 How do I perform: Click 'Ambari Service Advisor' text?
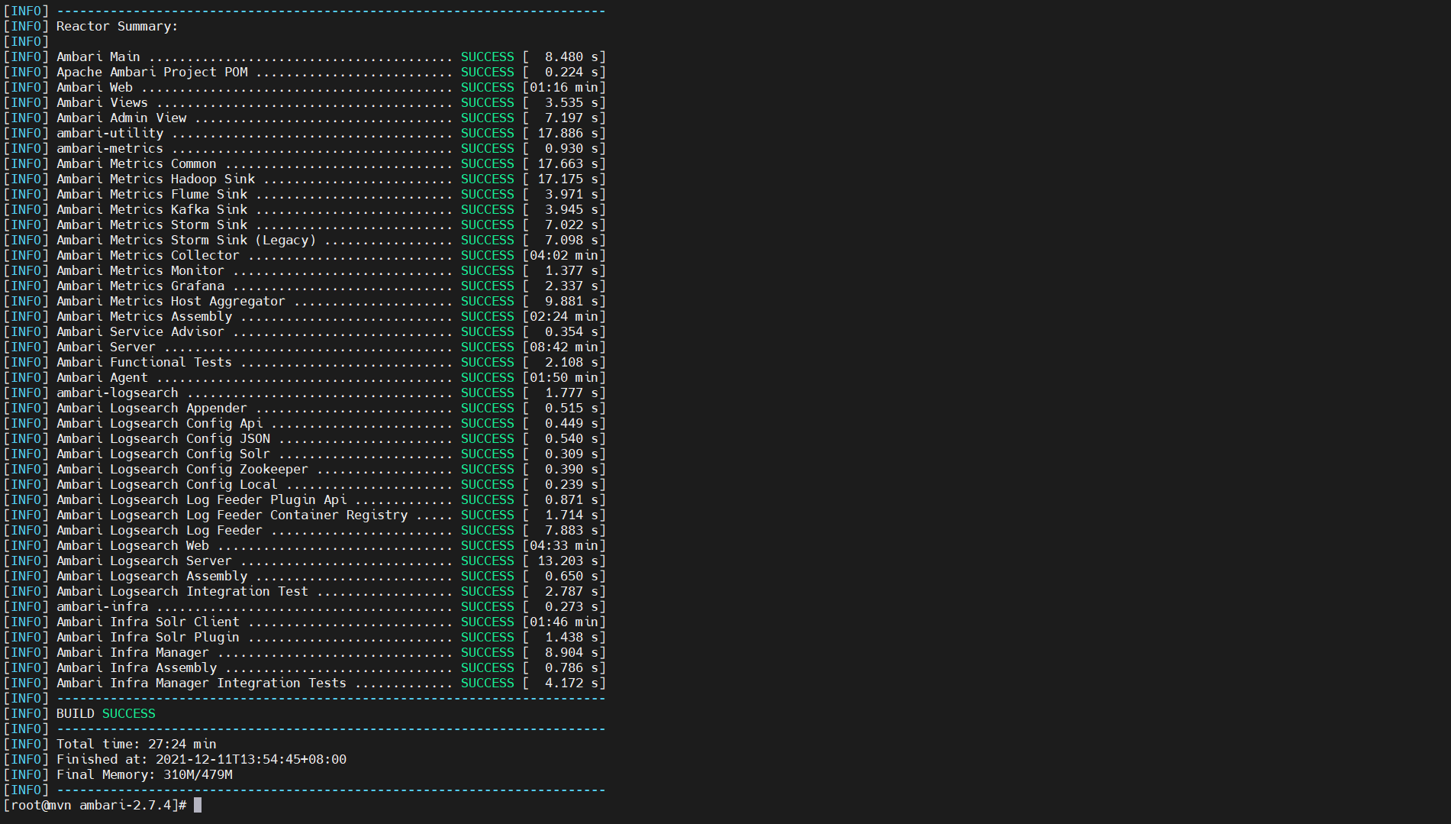[140, 331]
